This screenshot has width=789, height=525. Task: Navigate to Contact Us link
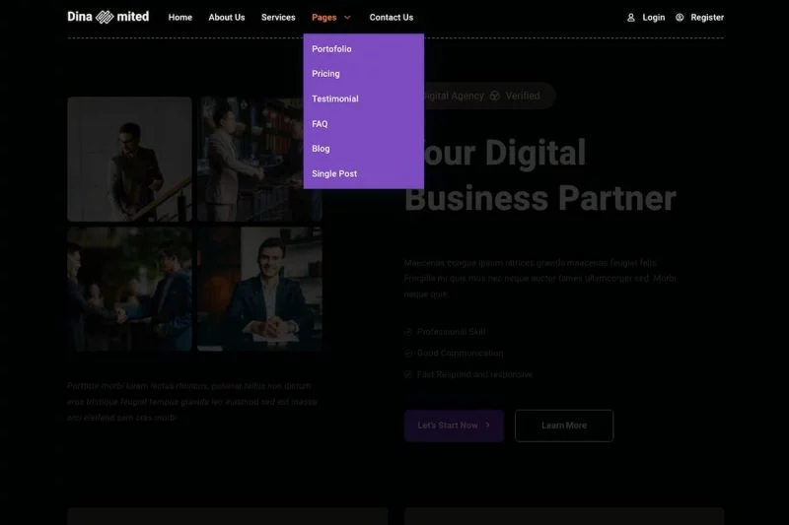(392, 18)
